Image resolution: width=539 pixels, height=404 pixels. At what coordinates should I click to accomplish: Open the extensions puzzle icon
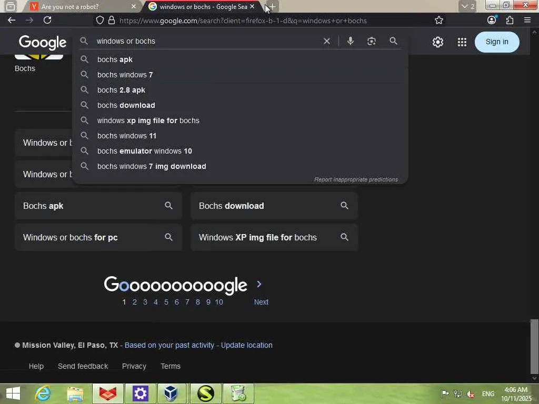pyautogui.click(x=510, y=21)
